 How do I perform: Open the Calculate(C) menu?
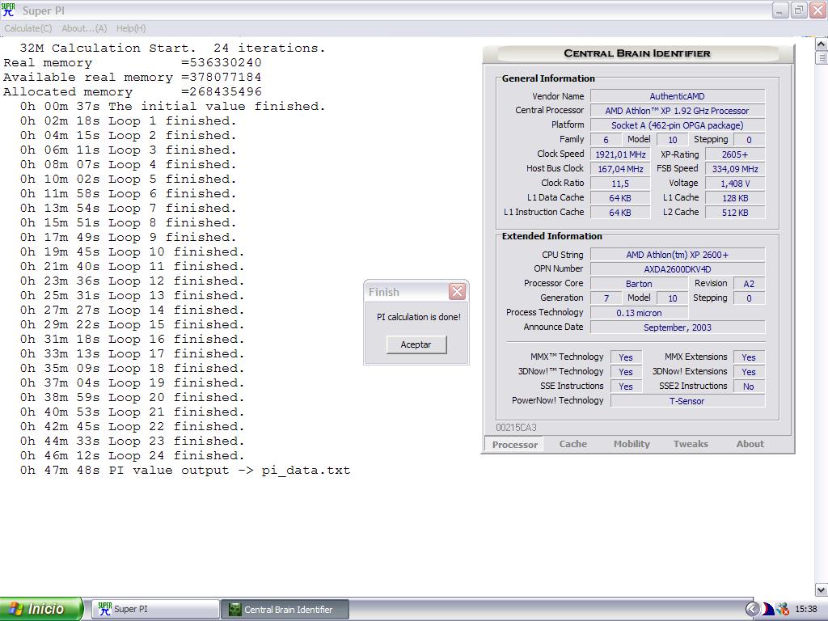(28, 28)
